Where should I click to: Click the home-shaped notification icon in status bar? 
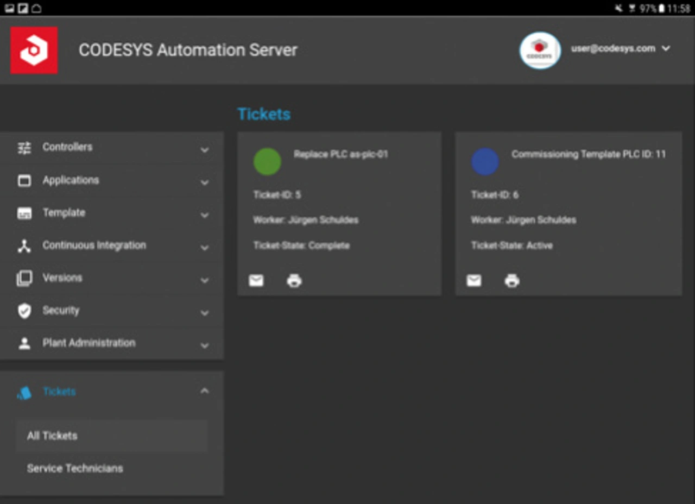36,8
